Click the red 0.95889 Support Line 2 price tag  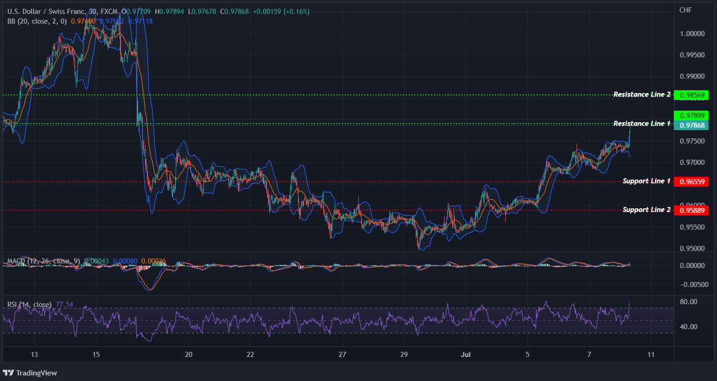692,210
